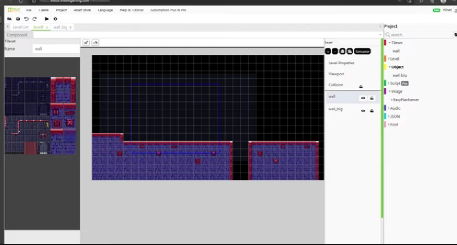Expand the JSON tree group
This screenshot has width=457, height=245.
point(389,116)
